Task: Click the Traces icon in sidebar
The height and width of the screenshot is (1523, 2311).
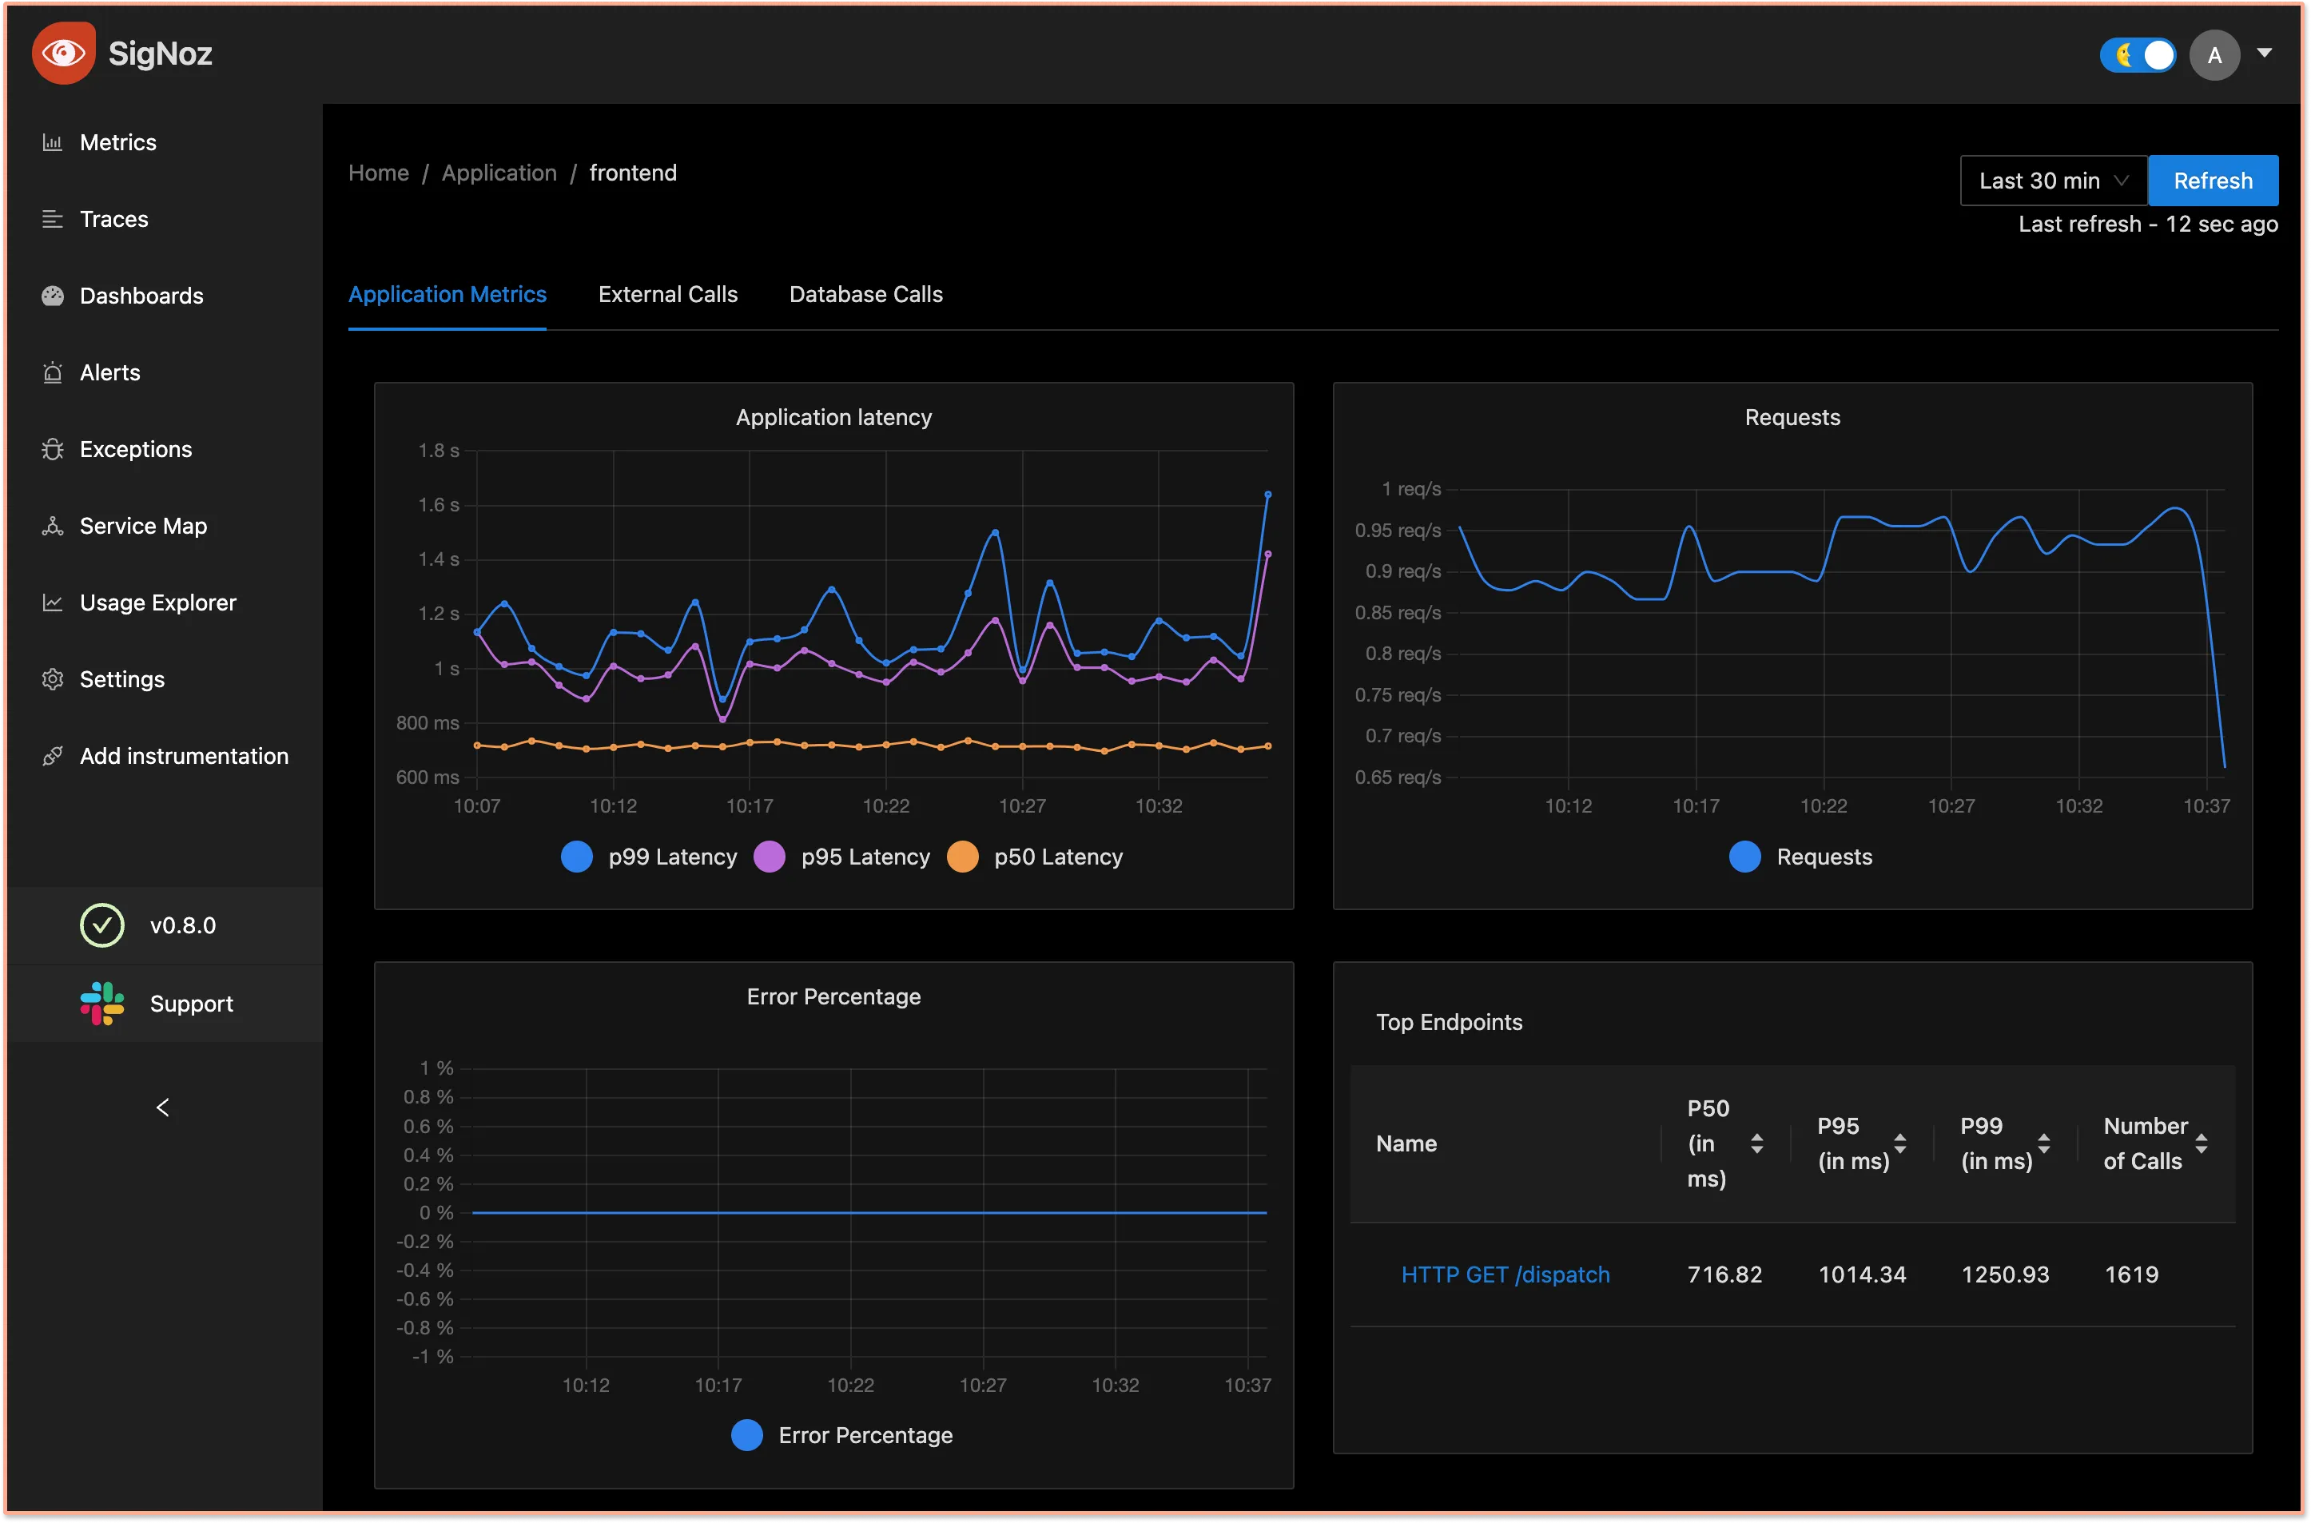Action: point(53,217)
